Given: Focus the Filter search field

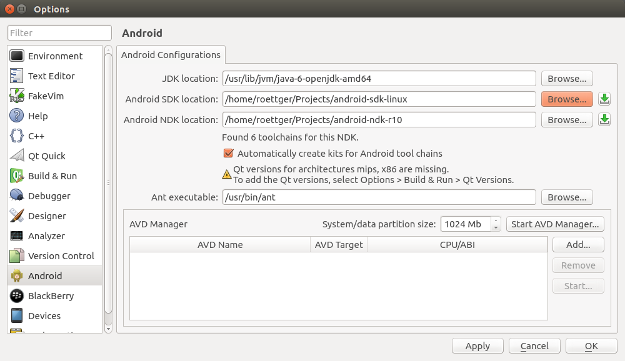Looking at the screenshot, I should (59, 32).
